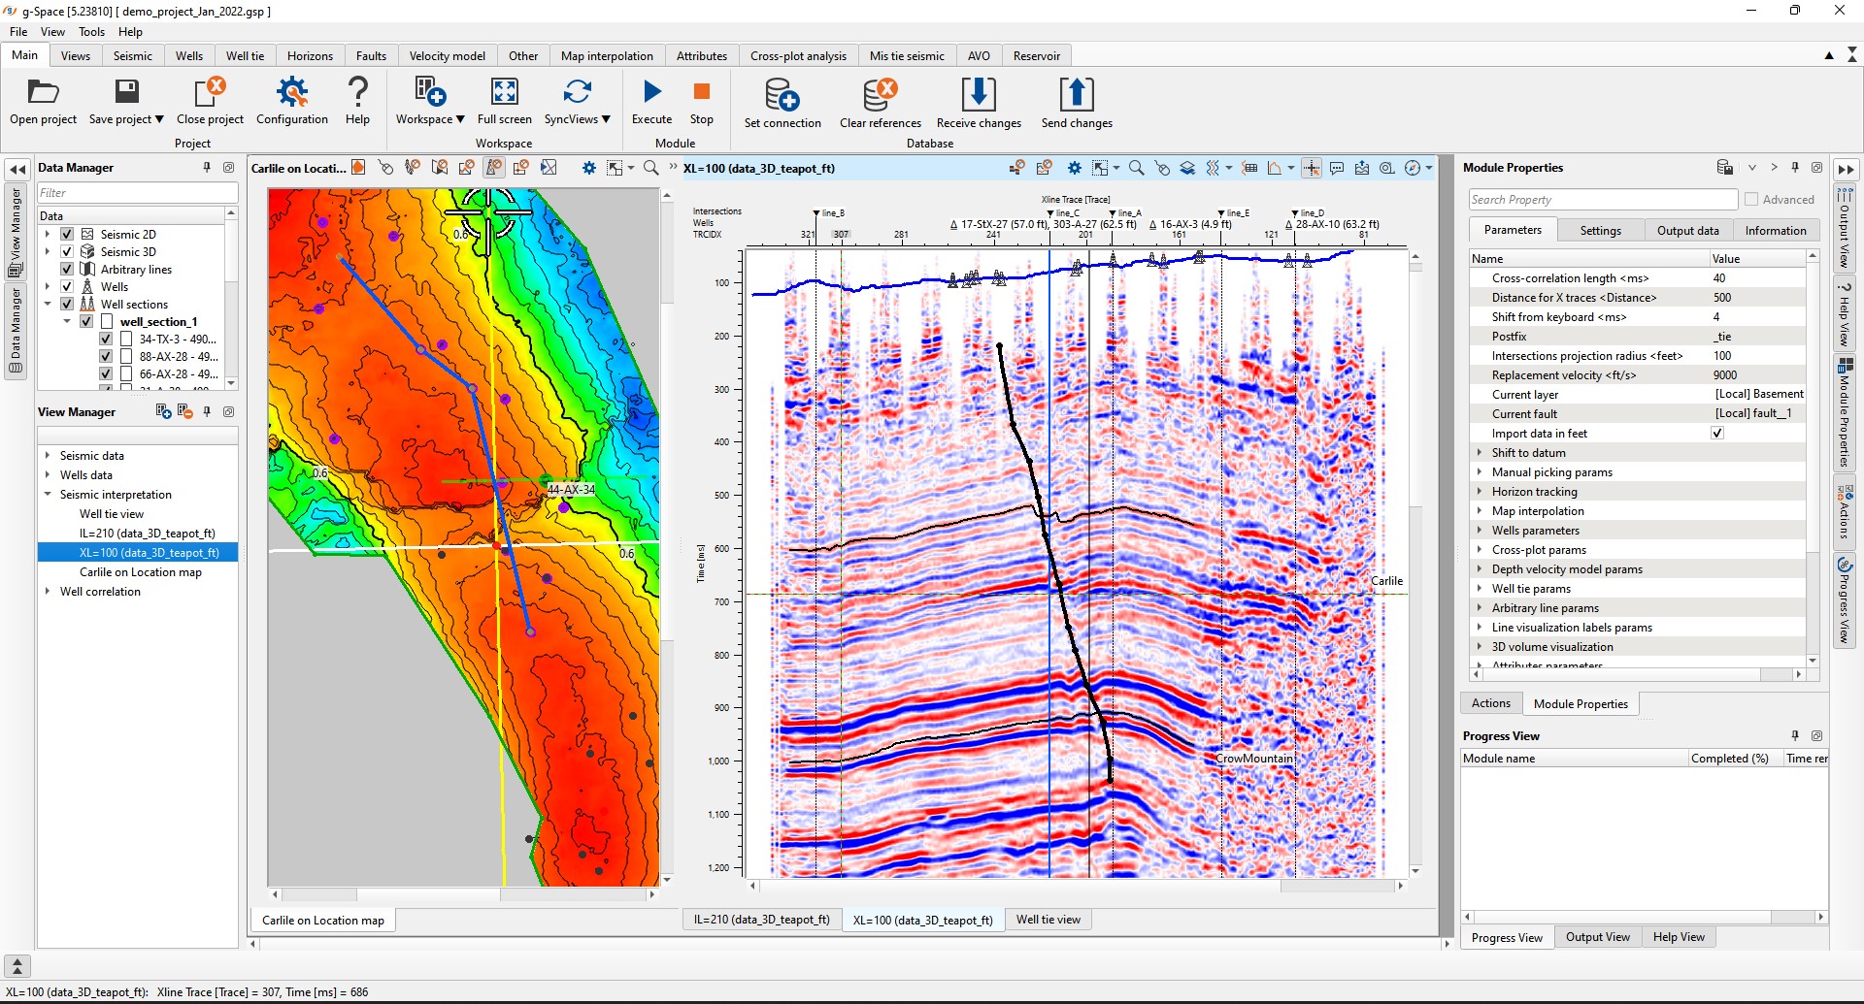
Task: Click the settings gear in the map toolbar
Action: (x=589, y=168)
